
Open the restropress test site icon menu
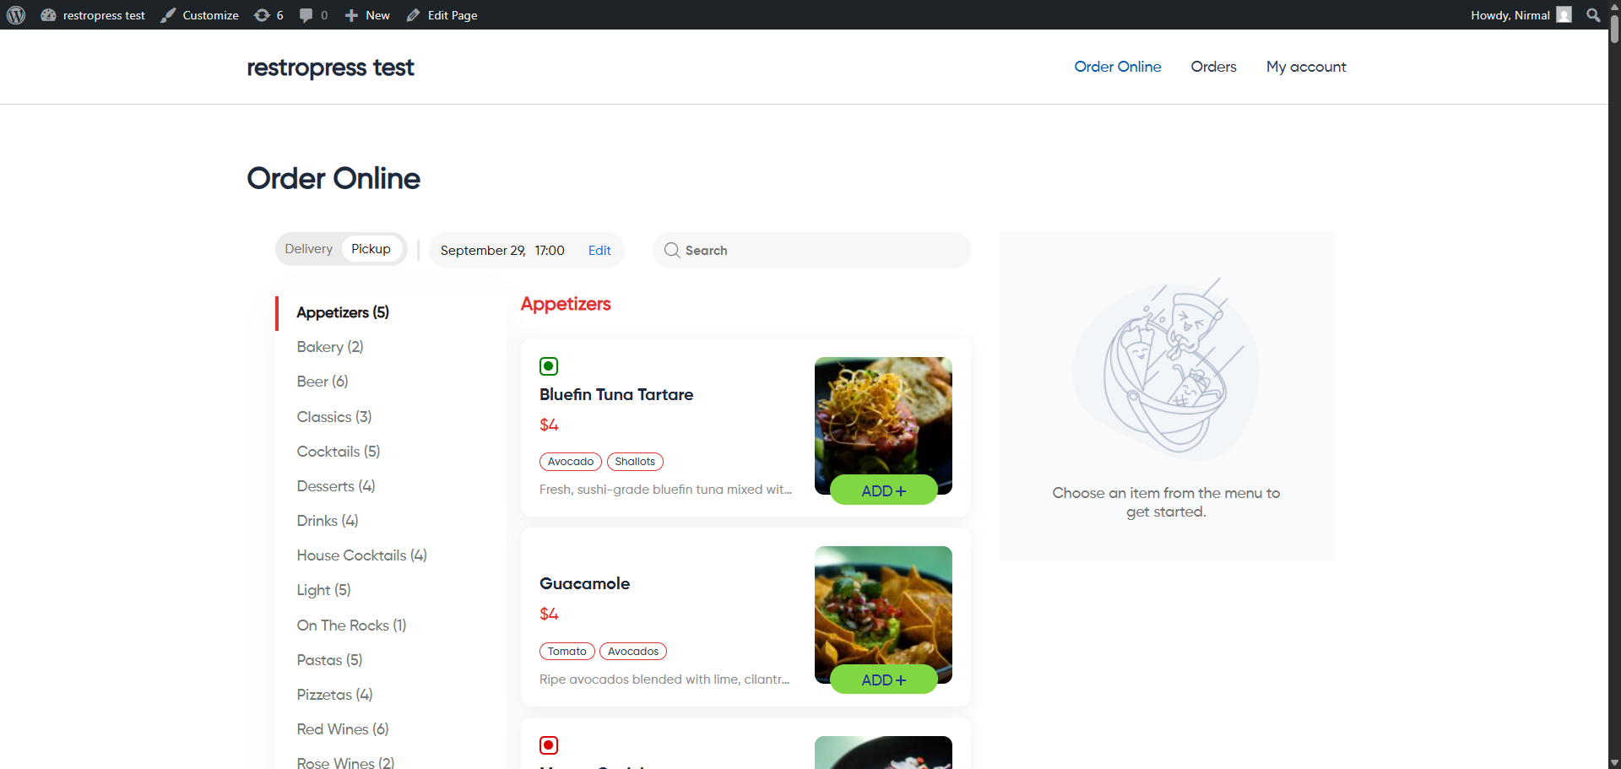coord(49,14)
